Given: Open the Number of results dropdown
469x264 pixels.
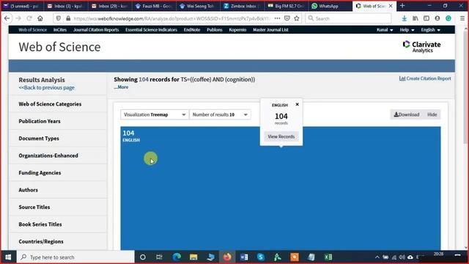Looking at the screenshot, I should pos(220,114).
